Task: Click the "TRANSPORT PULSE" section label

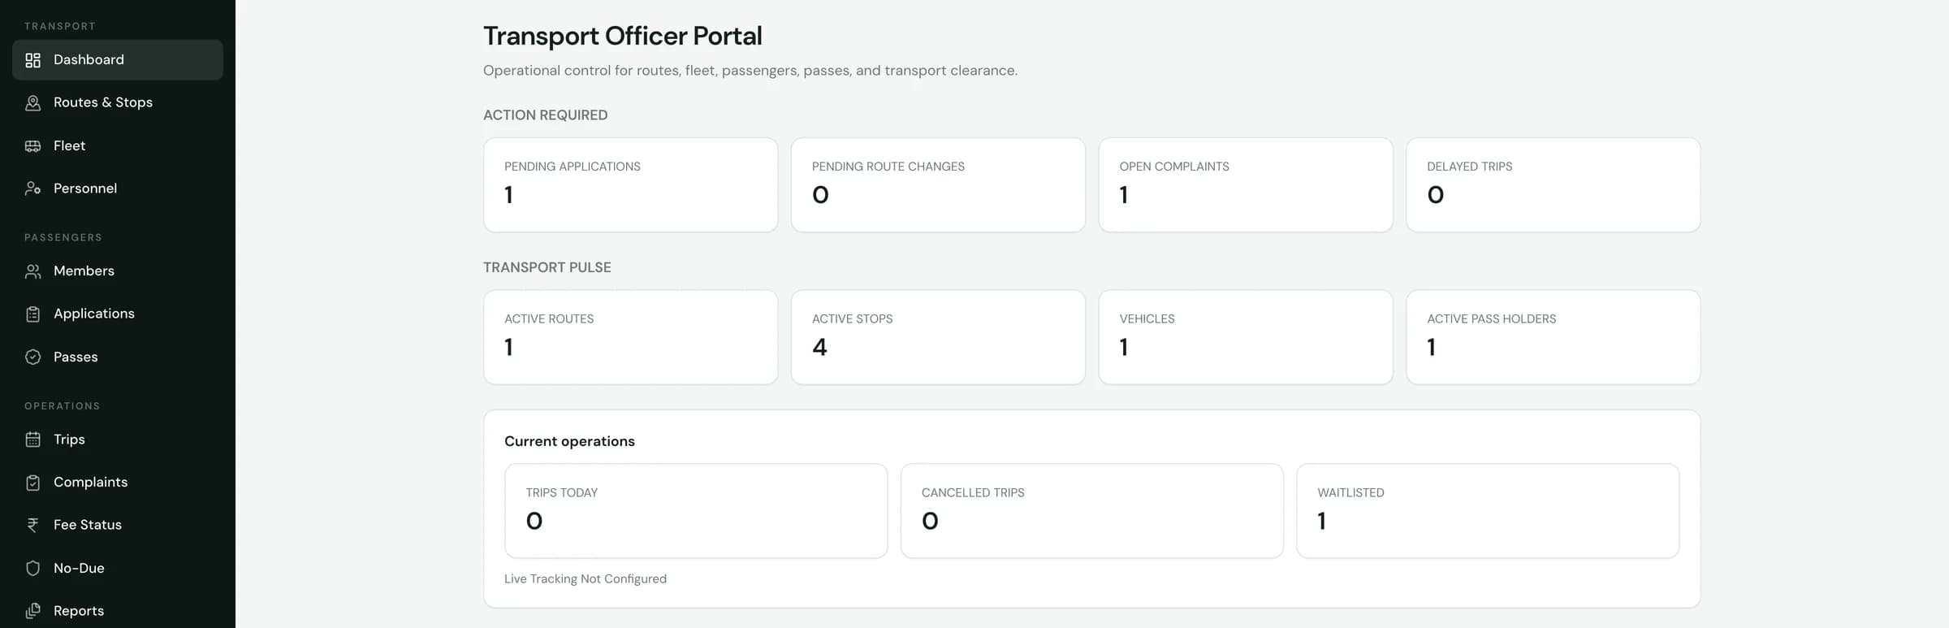Action: click(547, 267)
